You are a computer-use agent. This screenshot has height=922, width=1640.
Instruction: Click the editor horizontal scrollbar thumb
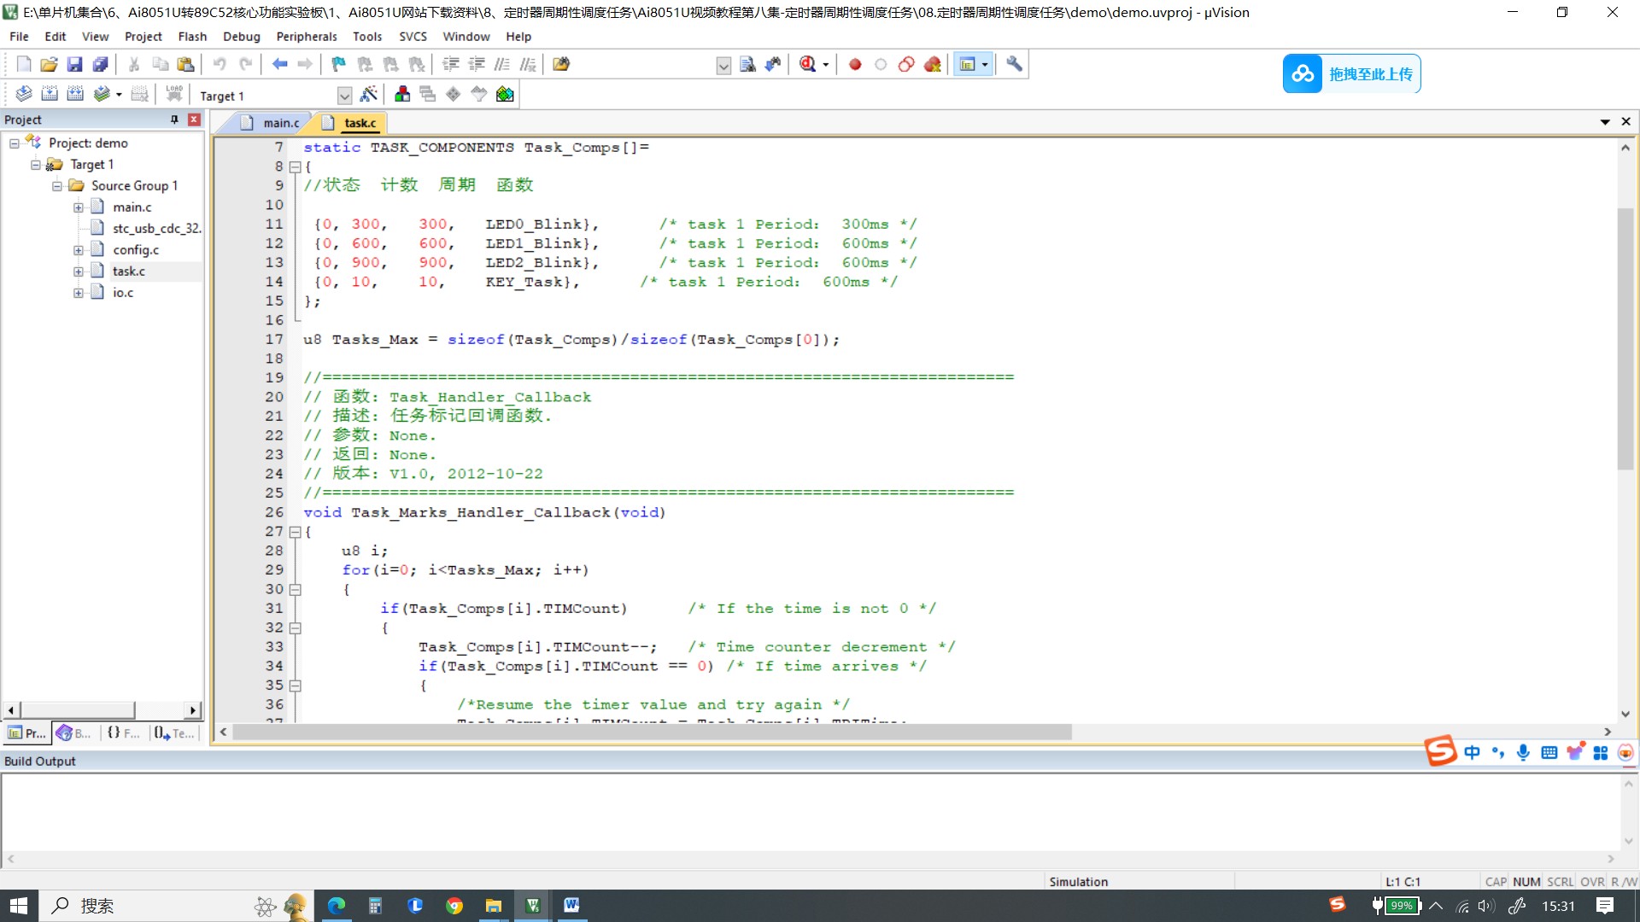(x=653, y=732)
